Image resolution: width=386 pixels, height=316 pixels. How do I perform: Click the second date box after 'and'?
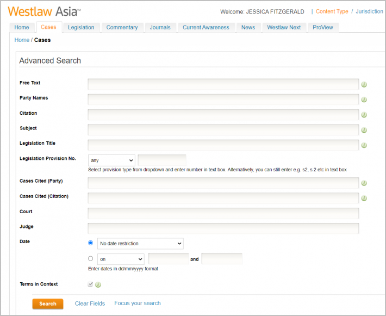click(x=222, y=259)
